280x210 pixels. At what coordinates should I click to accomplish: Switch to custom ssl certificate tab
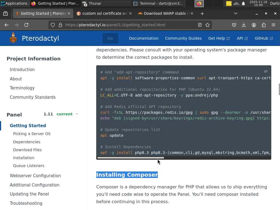click(x=105, y=14)
